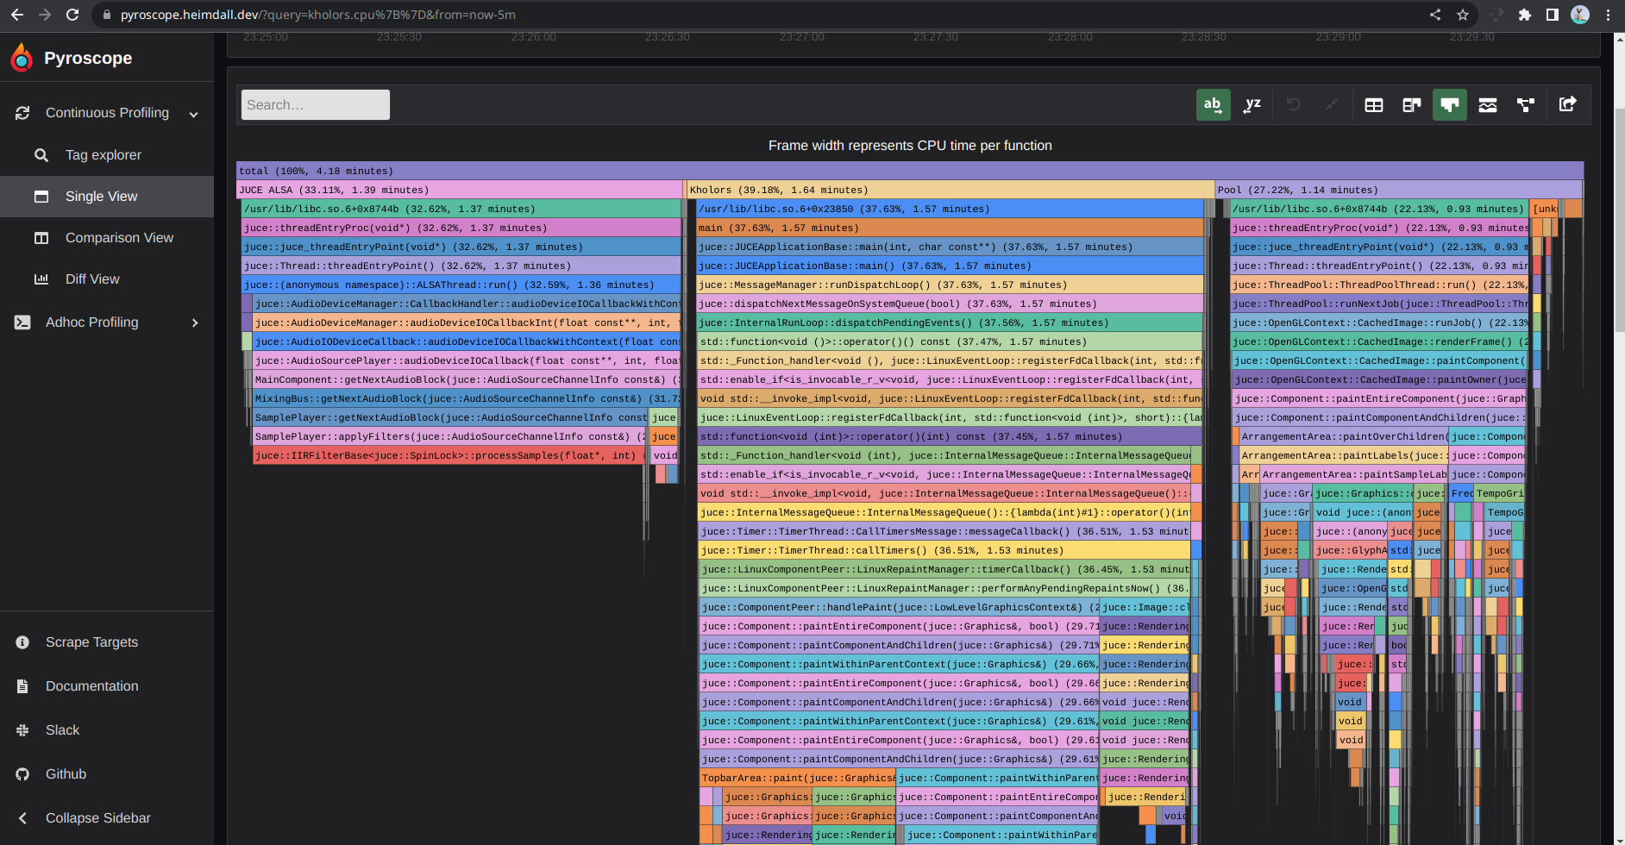The height and width of the screenshot is (845, 1625).
Task: Open the graphviz tree view
Action: (1526, 105)
